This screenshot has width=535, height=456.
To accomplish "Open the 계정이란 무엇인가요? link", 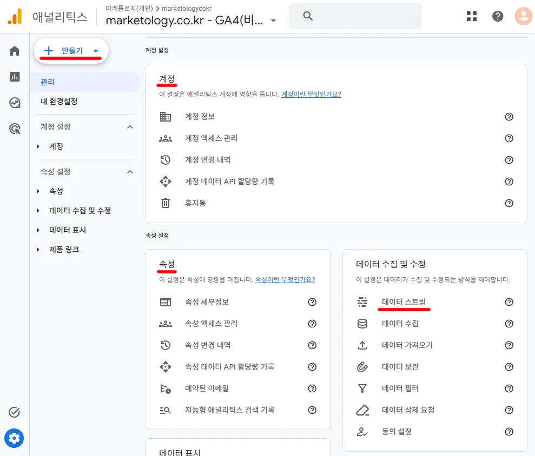I will click(311, 95).
